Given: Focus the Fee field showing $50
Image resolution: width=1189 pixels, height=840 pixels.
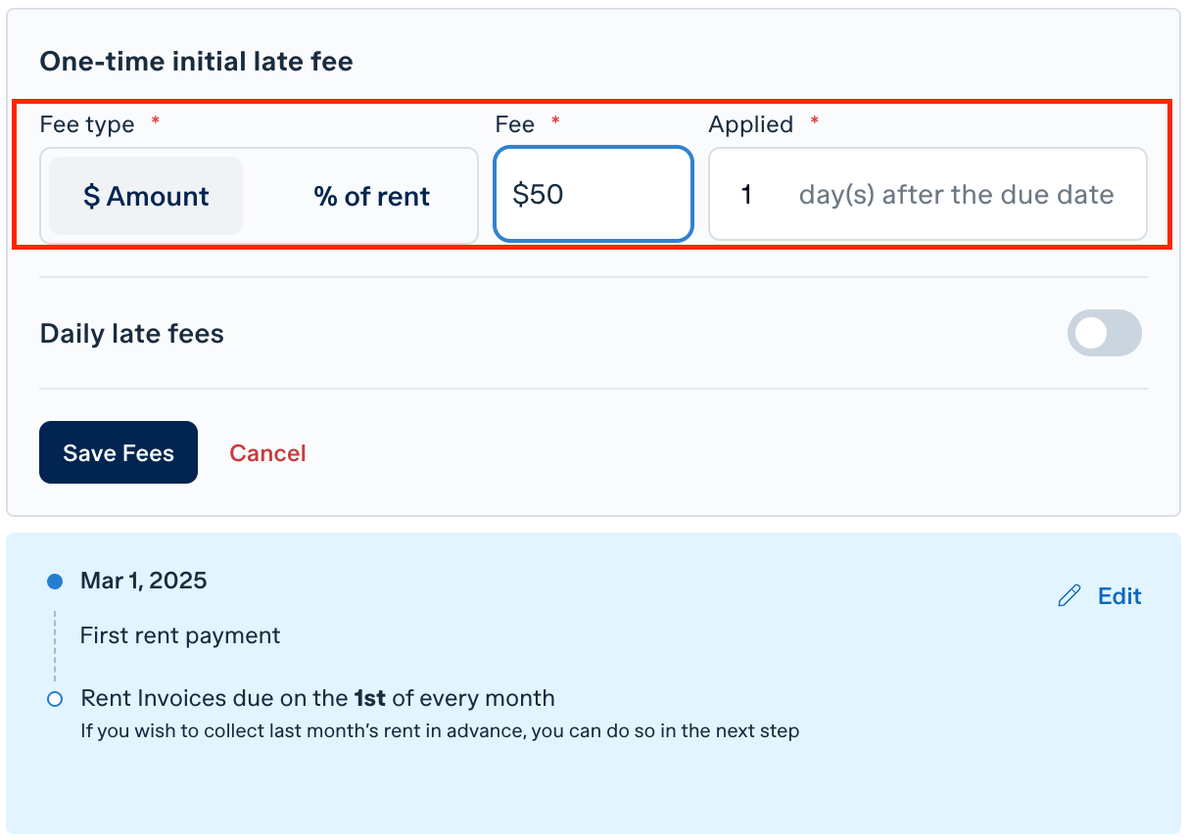Looking at the screenshot, I should (594, 194).
